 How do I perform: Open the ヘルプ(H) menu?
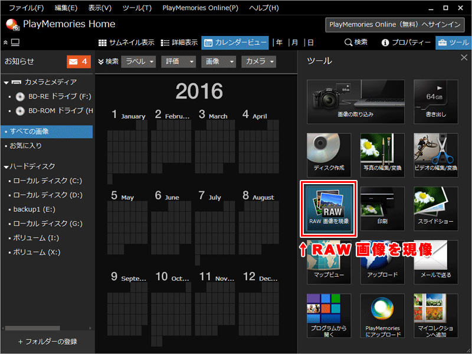(264, 8)
